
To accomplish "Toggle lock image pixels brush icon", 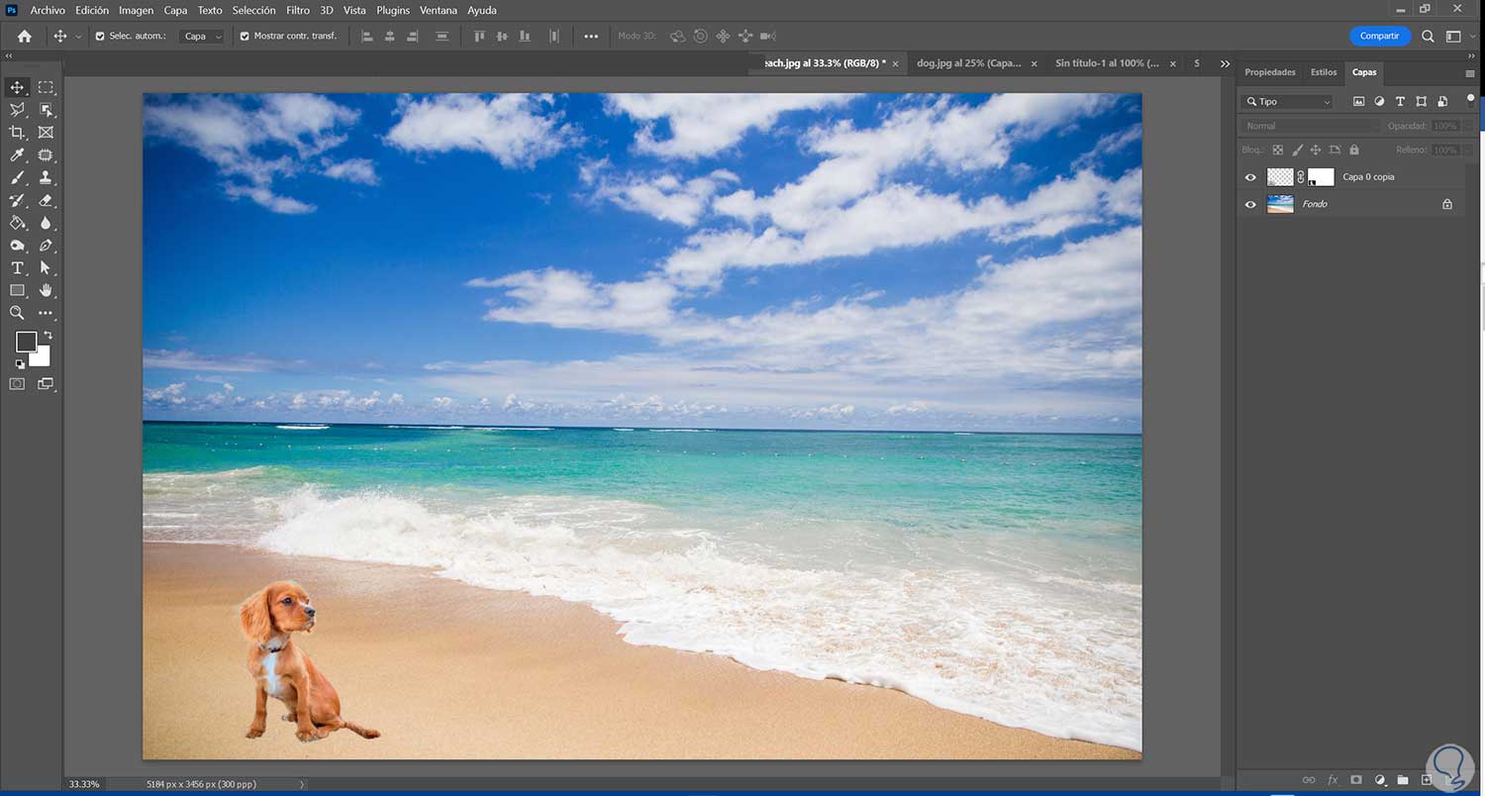I will click(x=1297, y=150).
